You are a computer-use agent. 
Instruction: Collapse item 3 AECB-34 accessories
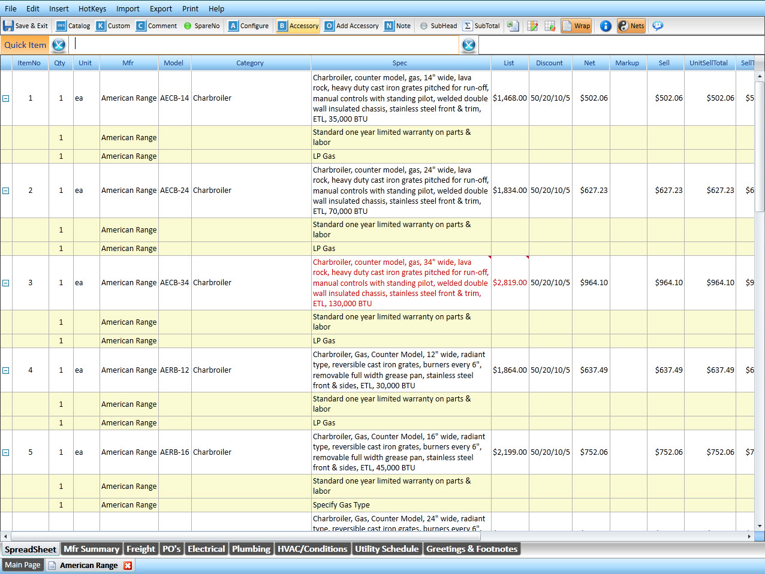pyautogui.click(x=6, y=283)
